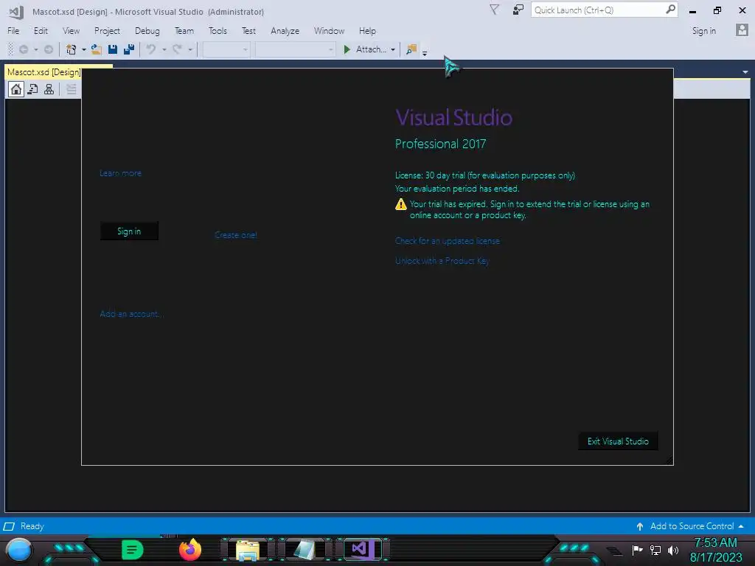Open the Debug menu

[x=147, y=31]
